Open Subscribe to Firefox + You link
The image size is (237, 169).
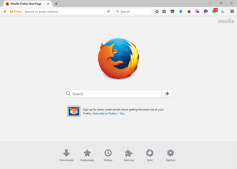(108, 113)
